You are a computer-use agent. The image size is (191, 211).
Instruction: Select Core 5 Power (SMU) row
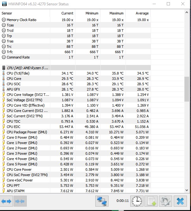75,164
